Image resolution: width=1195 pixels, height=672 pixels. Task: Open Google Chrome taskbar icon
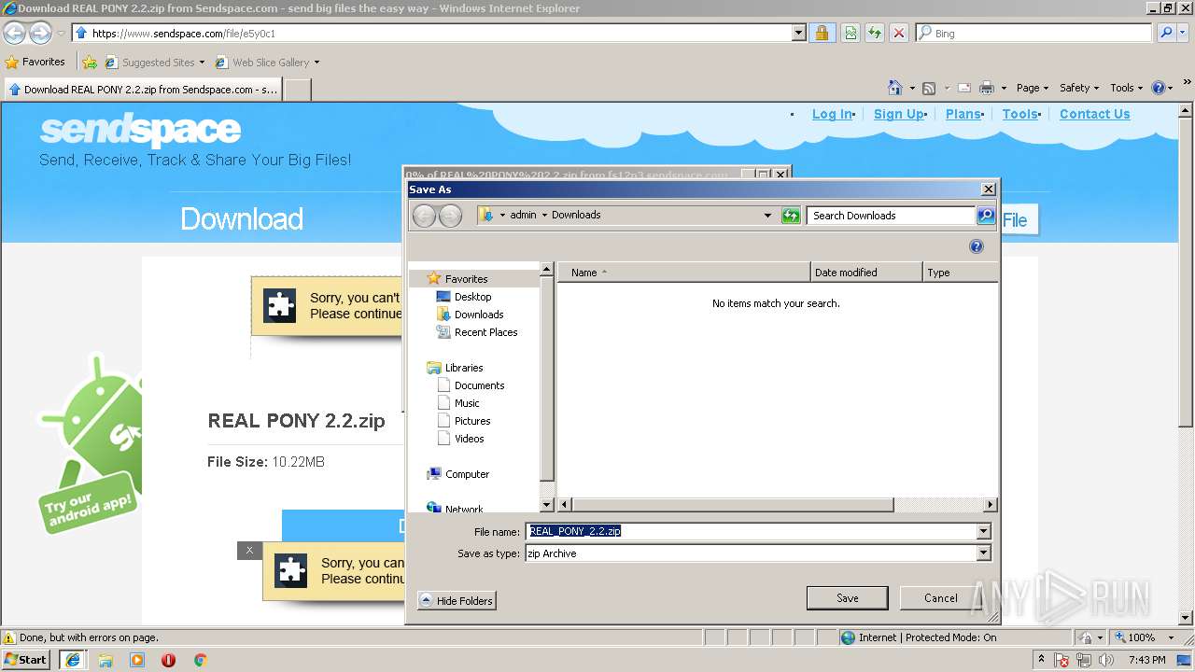tap(200, 660)
